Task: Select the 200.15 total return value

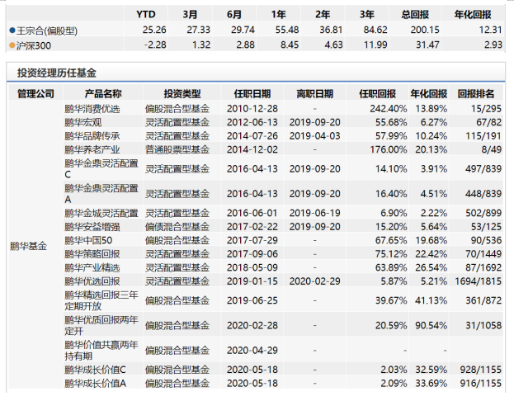Action: click(425, 30)
